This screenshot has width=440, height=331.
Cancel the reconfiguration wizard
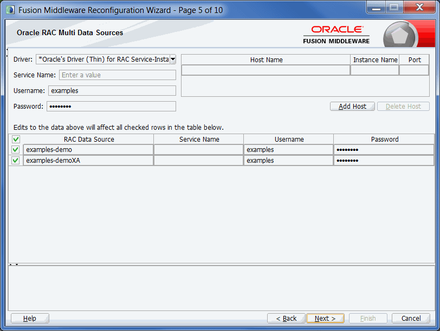click(x=411, y=319)
